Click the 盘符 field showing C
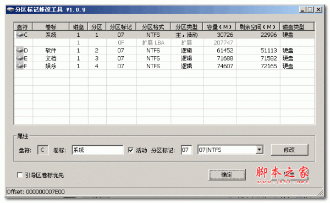Screen dimensions: 330x203 [x=43, y=150]
